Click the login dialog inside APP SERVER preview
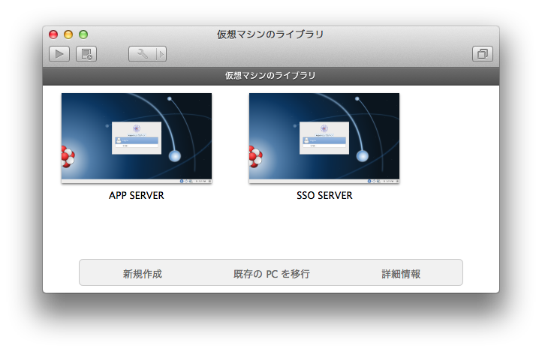This screenshot has width=542, height=352. coord(136,137)
